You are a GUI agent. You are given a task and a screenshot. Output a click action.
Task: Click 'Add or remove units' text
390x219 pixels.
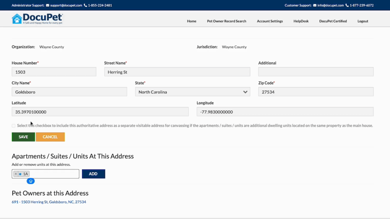[x=41, y=164]
